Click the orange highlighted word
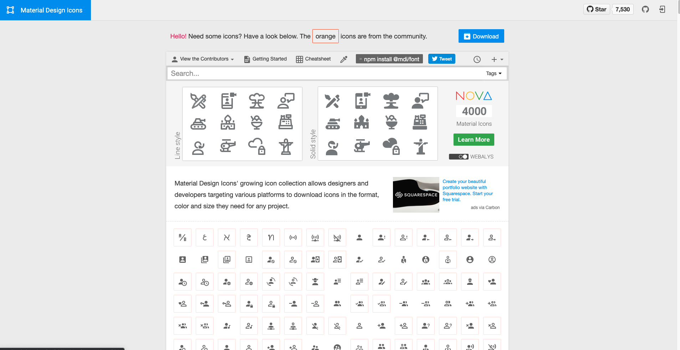The width and height of the screenshot is (680, 350). coord(326,36)
